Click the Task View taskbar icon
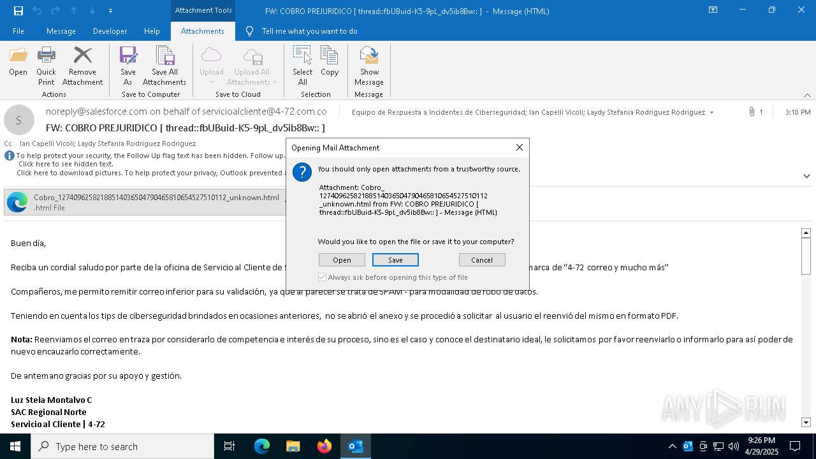The image size is (816, 459). click(x=229, y=446)
